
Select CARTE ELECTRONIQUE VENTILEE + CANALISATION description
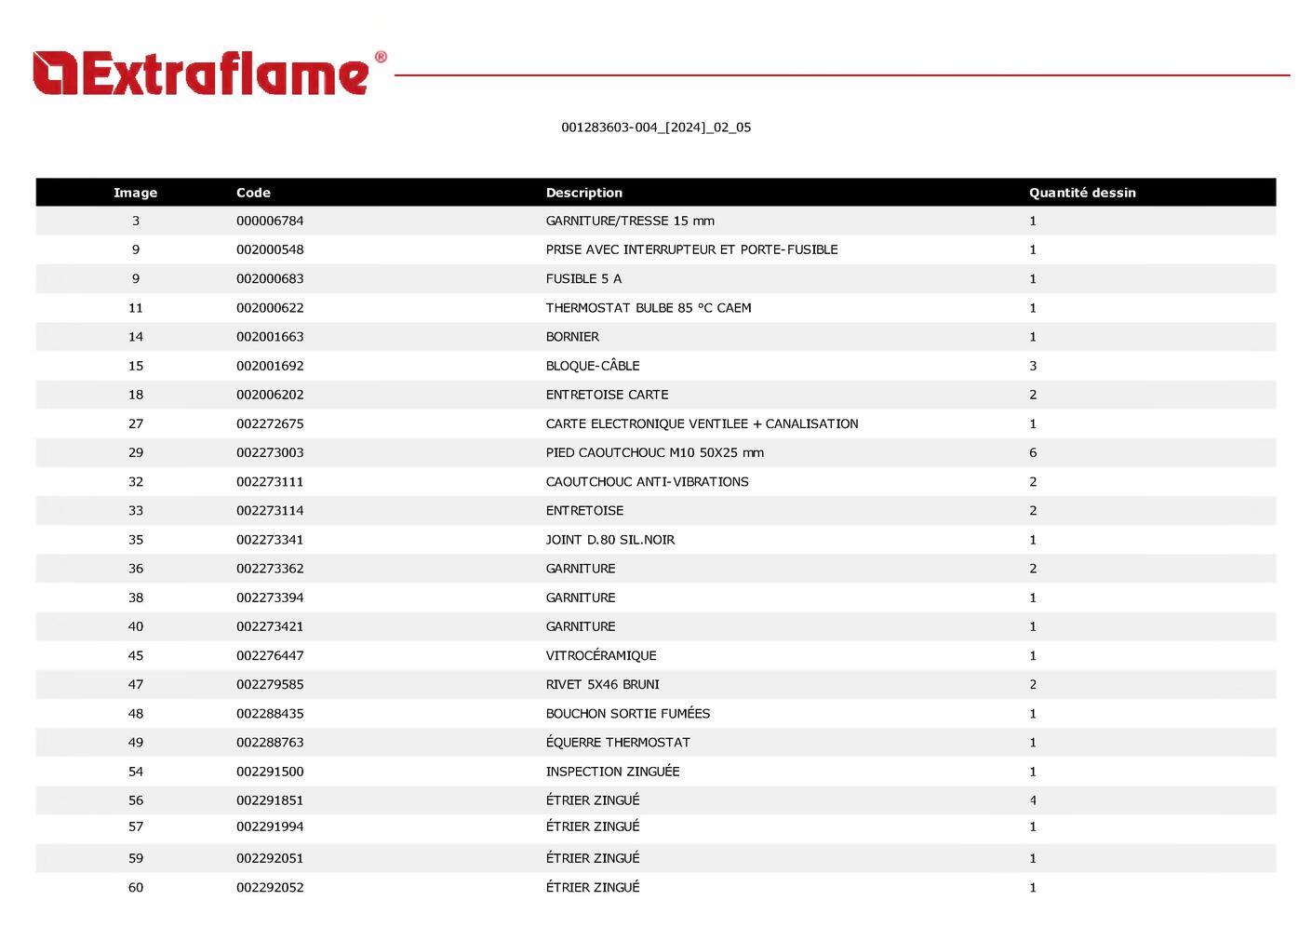(702, 423)
